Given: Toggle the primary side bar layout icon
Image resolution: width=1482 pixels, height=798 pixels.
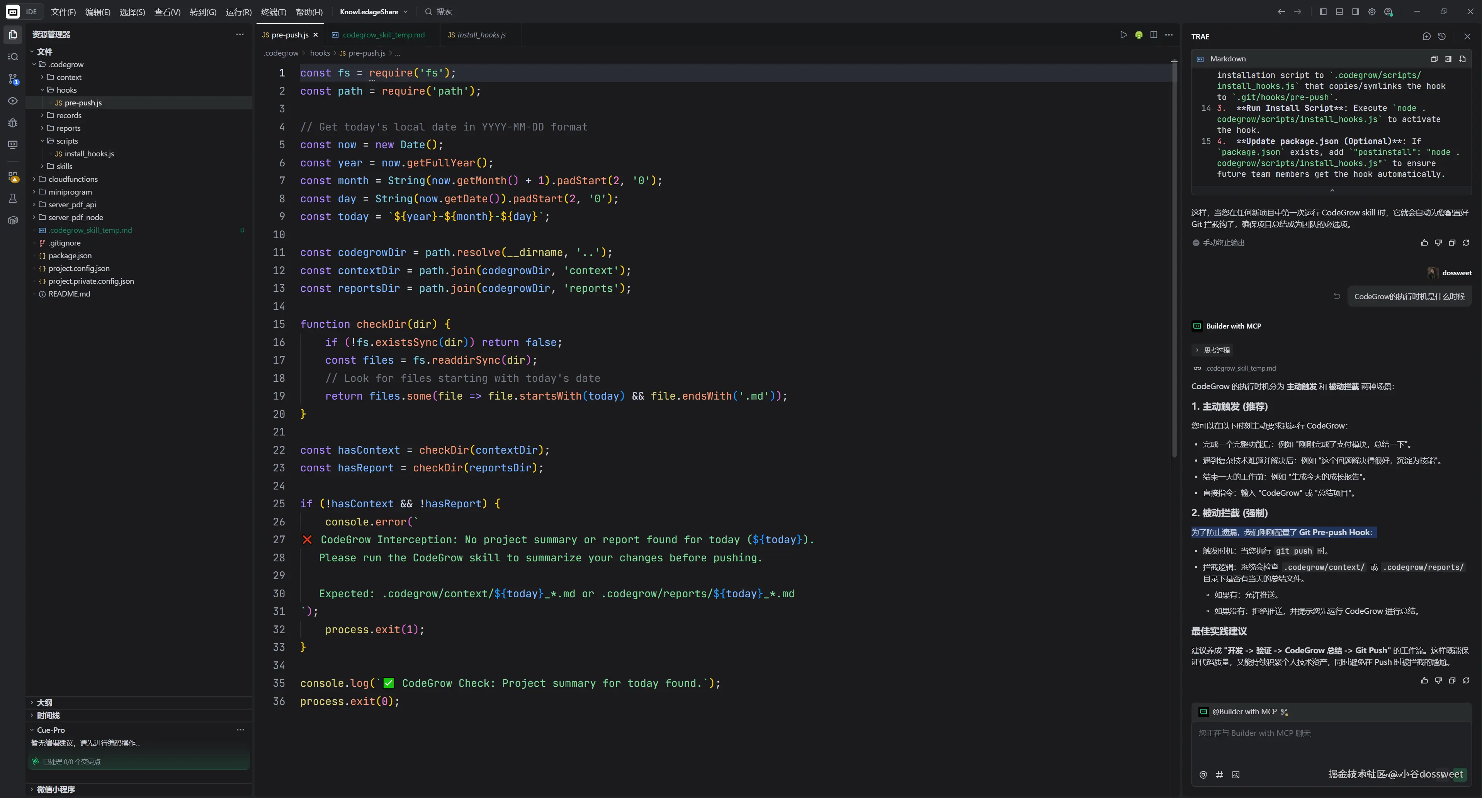Looking at the screenshot, I should pos(1323,12).
